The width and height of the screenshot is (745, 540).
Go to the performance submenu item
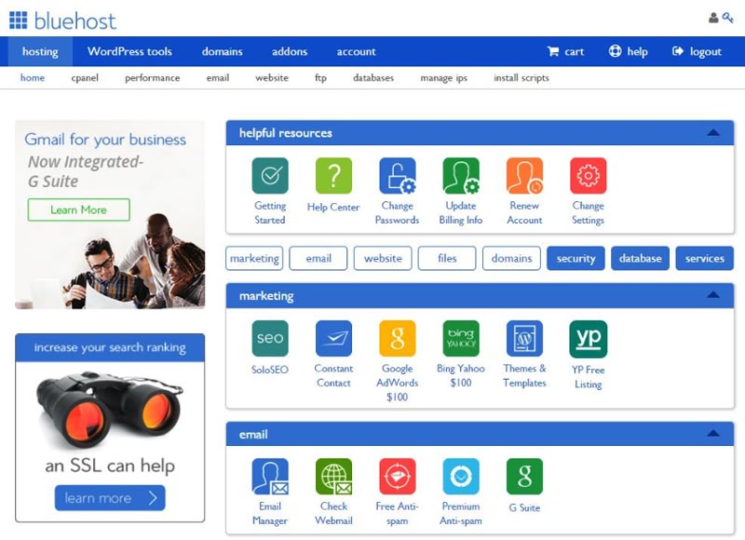(152, 78)
